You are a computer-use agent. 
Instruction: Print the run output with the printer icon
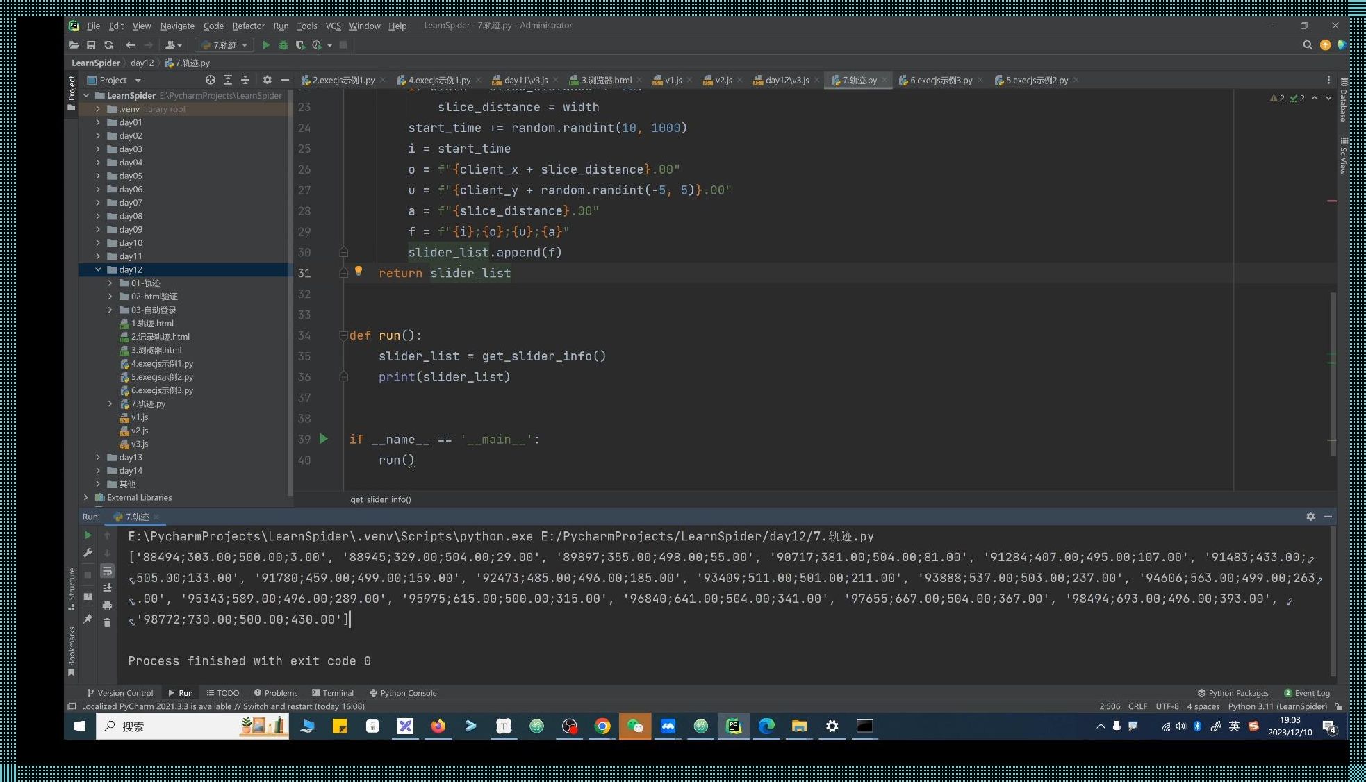click(x=107, y=606)
